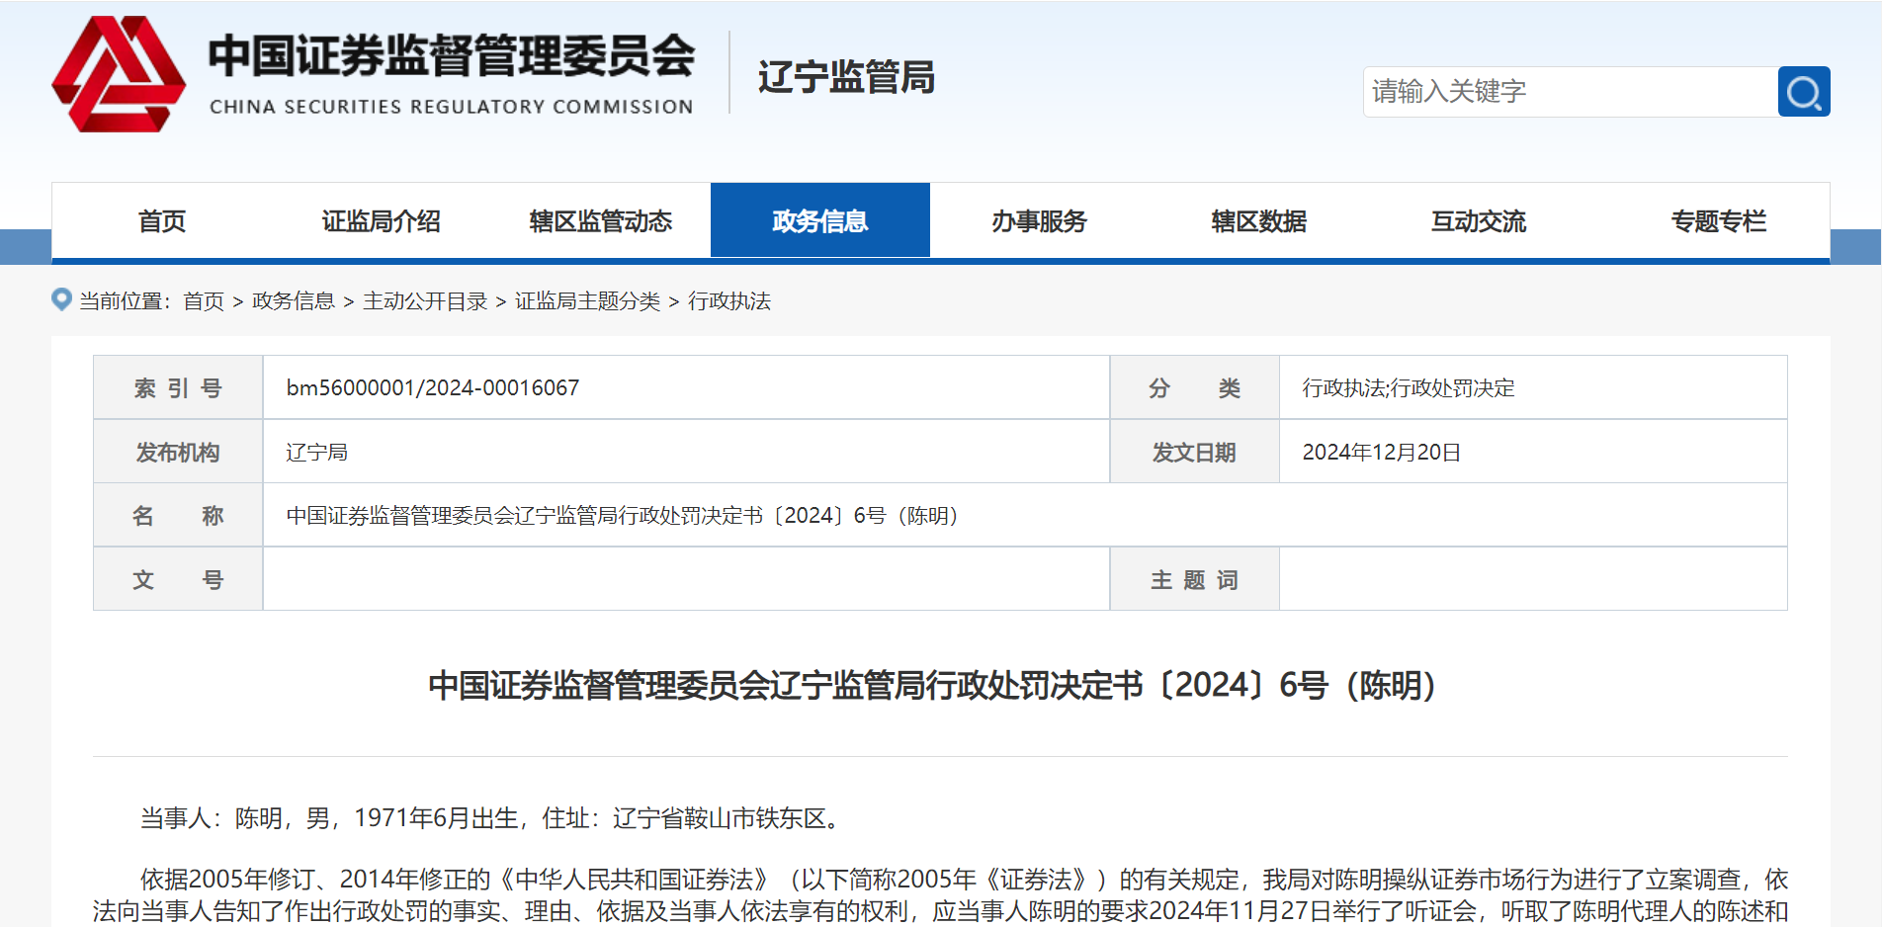Type in the 请输入关键字 search field
Image resolution: width=1882 pixels, height=927 pixels.
pyautogui.click(x=1570, y=92)
